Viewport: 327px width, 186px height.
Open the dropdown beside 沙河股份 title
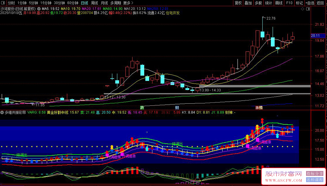[x=39, y=9]
